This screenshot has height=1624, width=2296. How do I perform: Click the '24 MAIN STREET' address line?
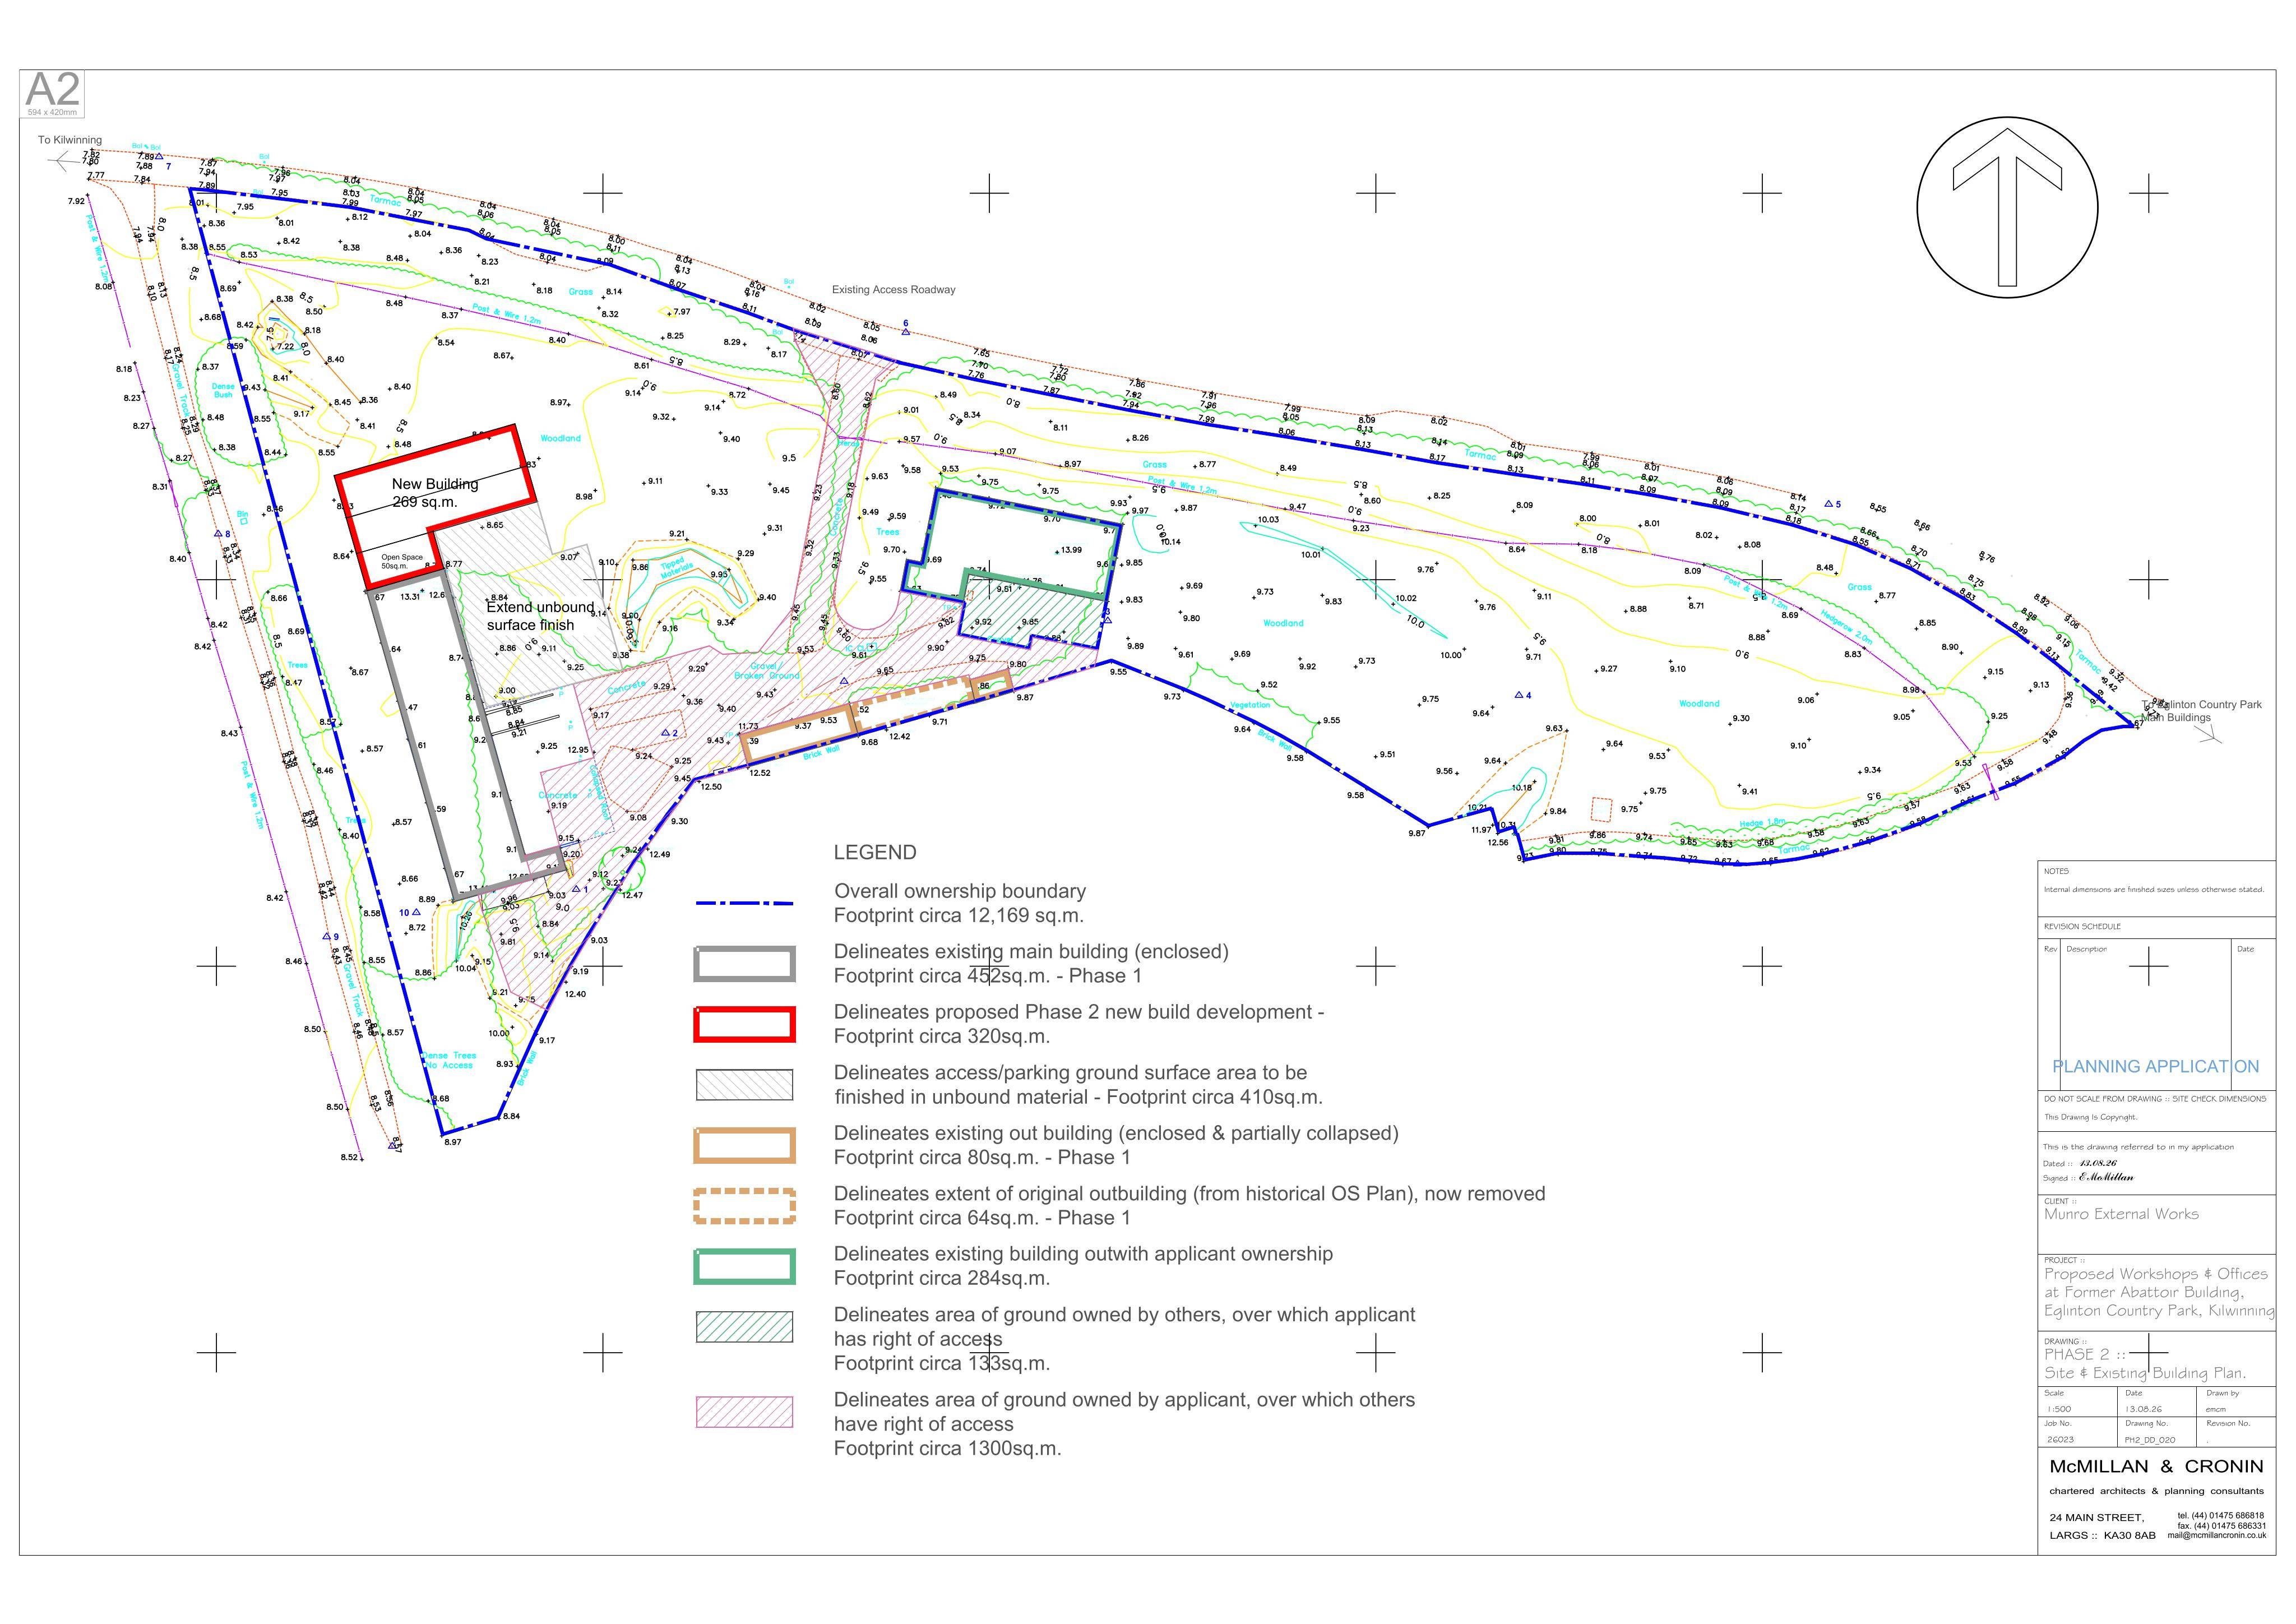click(2096, 1518)
